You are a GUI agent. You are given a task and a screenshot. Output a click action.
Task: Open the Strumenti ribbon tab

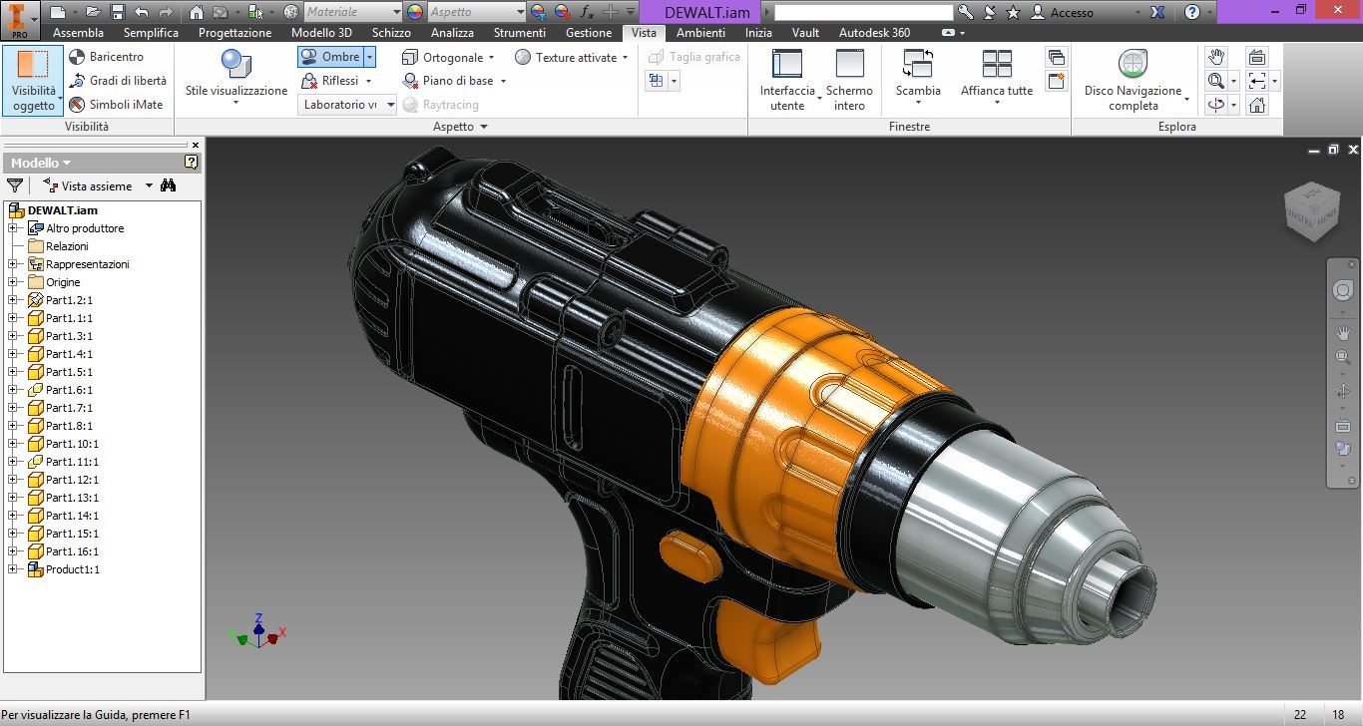click(520, 33)
